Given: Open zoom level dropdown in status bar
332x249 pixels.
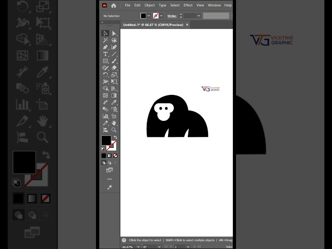Looking at the screenshot, I should [x=139, y=247].
